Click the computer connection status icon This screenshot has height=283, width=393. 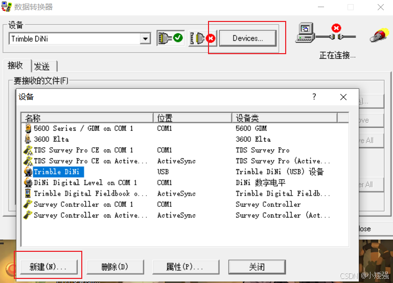coord(306,33)
